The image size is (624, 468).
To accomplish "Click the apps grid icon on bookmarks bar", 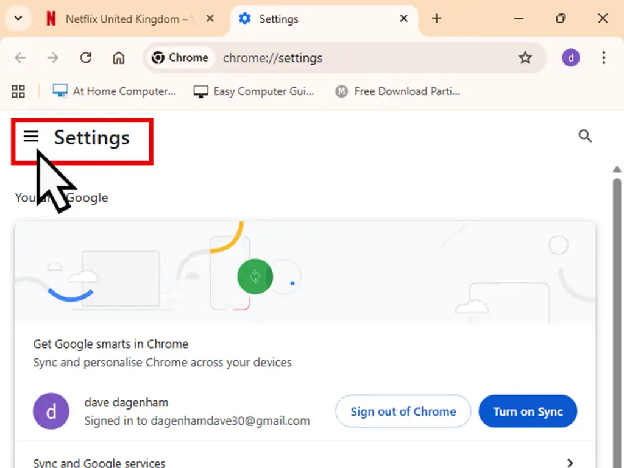I will point(18,91).
